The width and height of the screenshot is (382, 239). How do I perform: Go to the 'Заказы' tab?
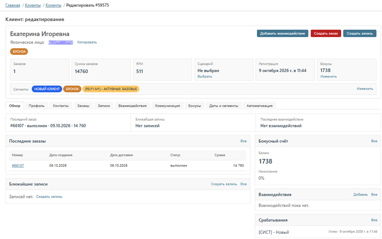point(83,106)
